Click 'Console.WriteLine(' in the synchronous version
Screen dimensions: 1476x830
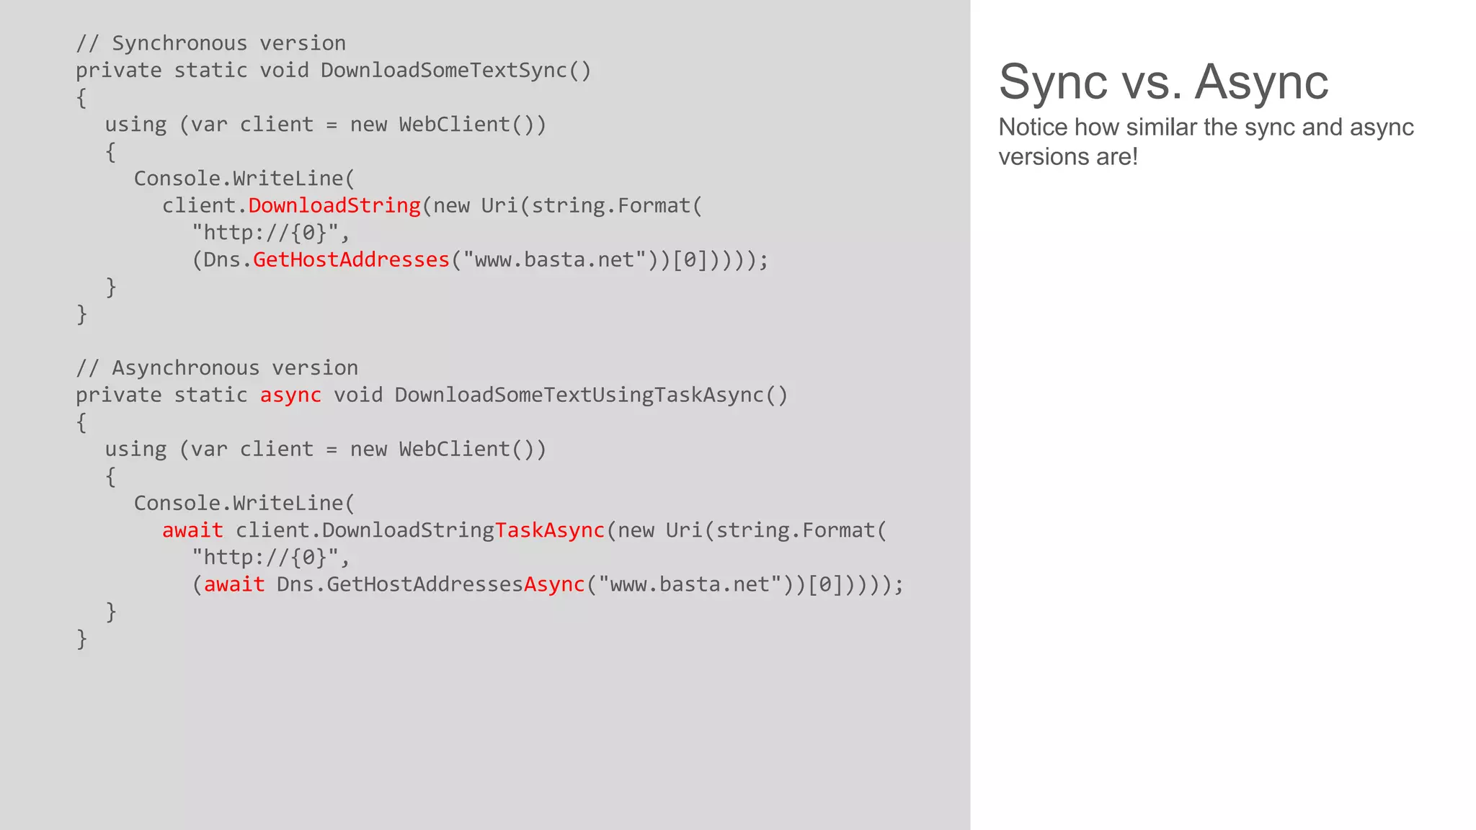tap(244, 179)
